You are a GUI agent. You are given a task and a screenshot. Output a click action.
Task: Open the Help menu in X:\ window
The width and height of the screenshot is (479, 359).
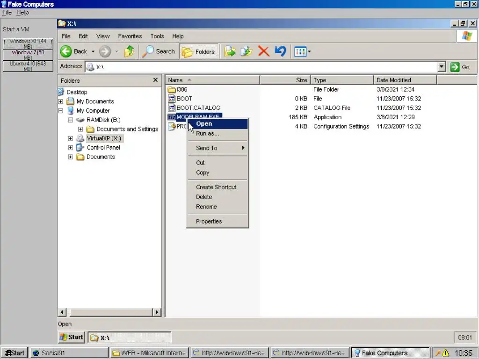tap(178, 36)
